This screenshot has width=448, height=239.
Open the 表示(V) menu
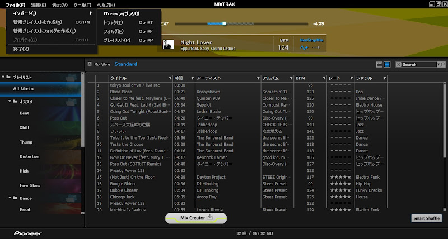pos(60,5)
